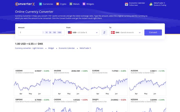Open the XAUDKK gold chart card
The width and height of the screenshot is (180, 112).
tap(71, 82)
